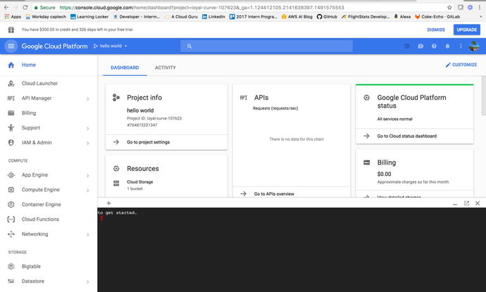Screen dimensions: 486x292
Task: Add a new Cloud Shell session tab
Action: coord(108,203)
